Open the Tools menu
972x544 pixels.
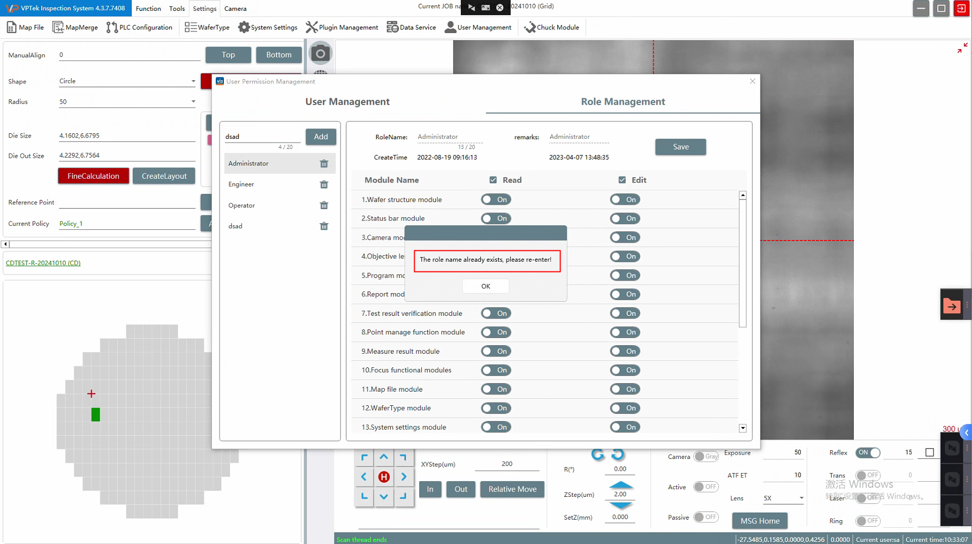click(x=177, y=9)
